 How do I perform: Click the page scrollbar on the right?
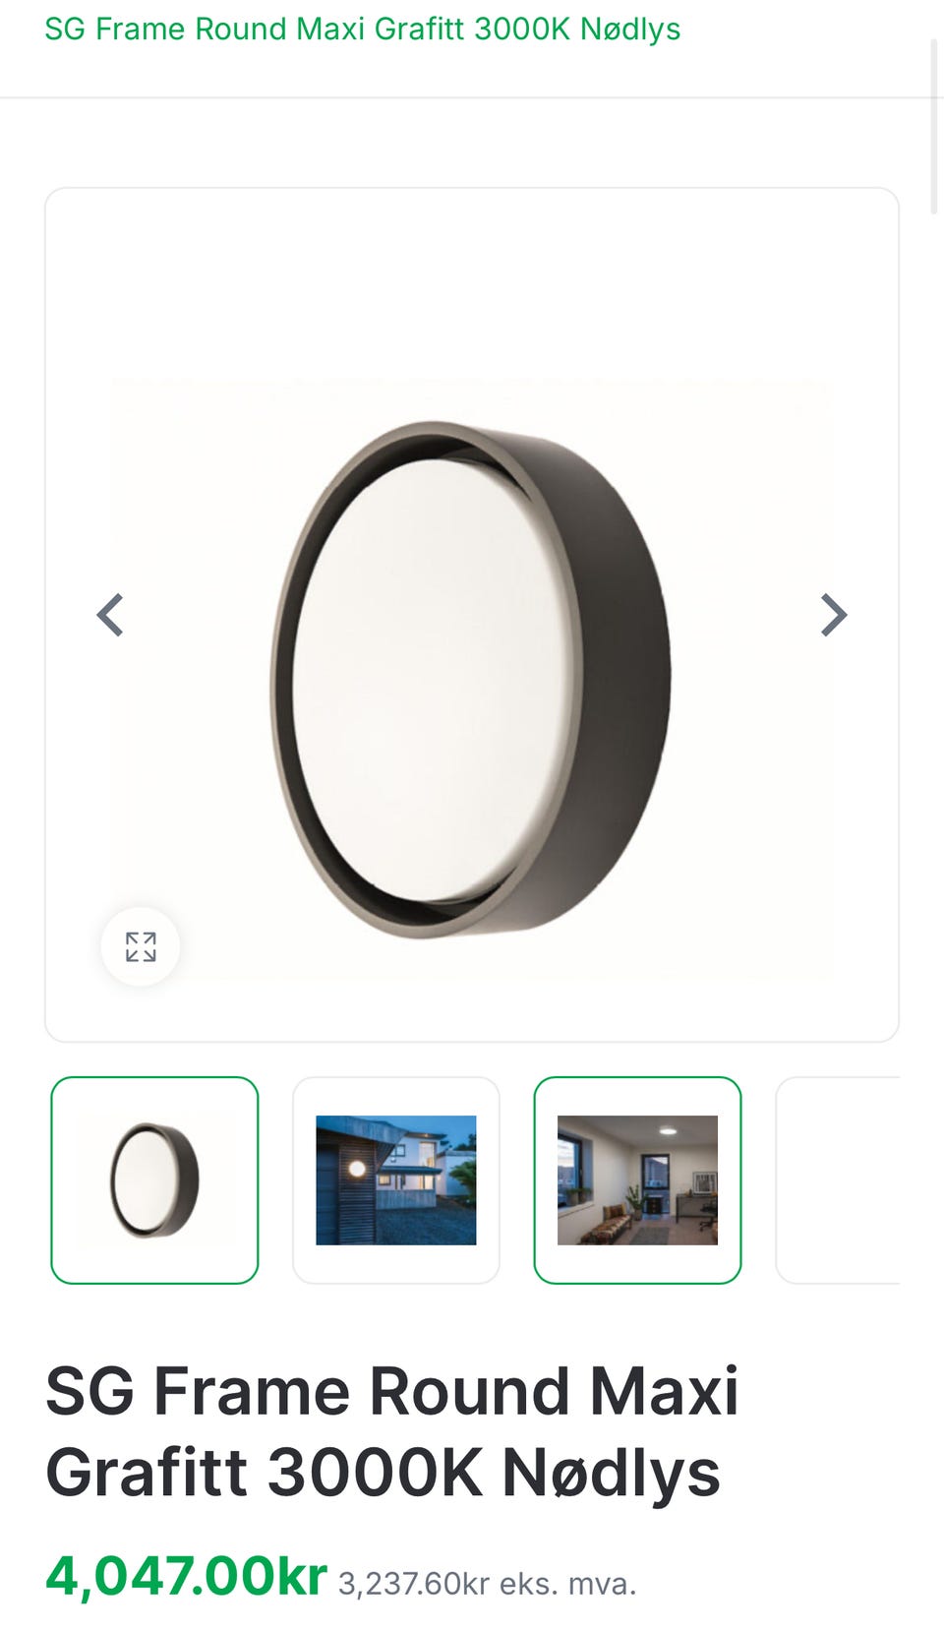935,126
